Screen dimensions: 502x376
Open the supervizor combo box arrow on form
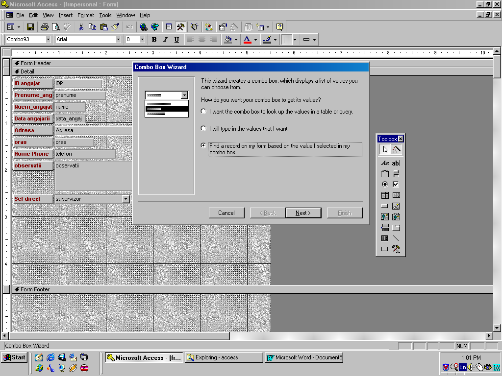pyautogui.click(x=126, y=199)
